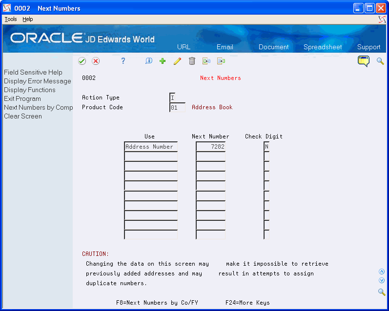
Task: Click the second empty Use row field
Action: (x=151, y=166)
